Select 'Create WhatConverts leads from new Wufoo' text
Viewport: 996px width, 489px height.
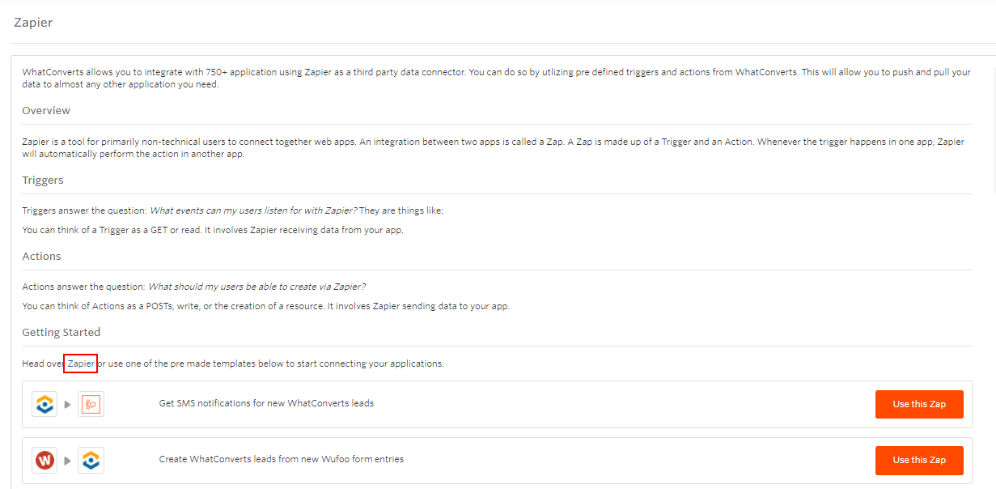(281, 459)
